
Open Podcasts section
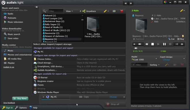point(10,18)
